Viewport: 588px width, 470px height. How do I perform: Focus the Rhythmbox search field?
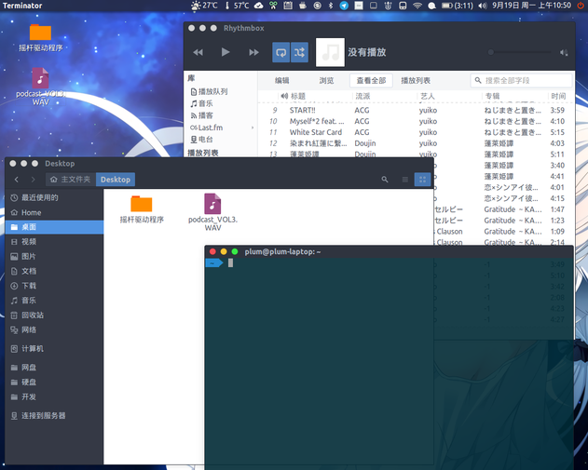tap(521, 81)
